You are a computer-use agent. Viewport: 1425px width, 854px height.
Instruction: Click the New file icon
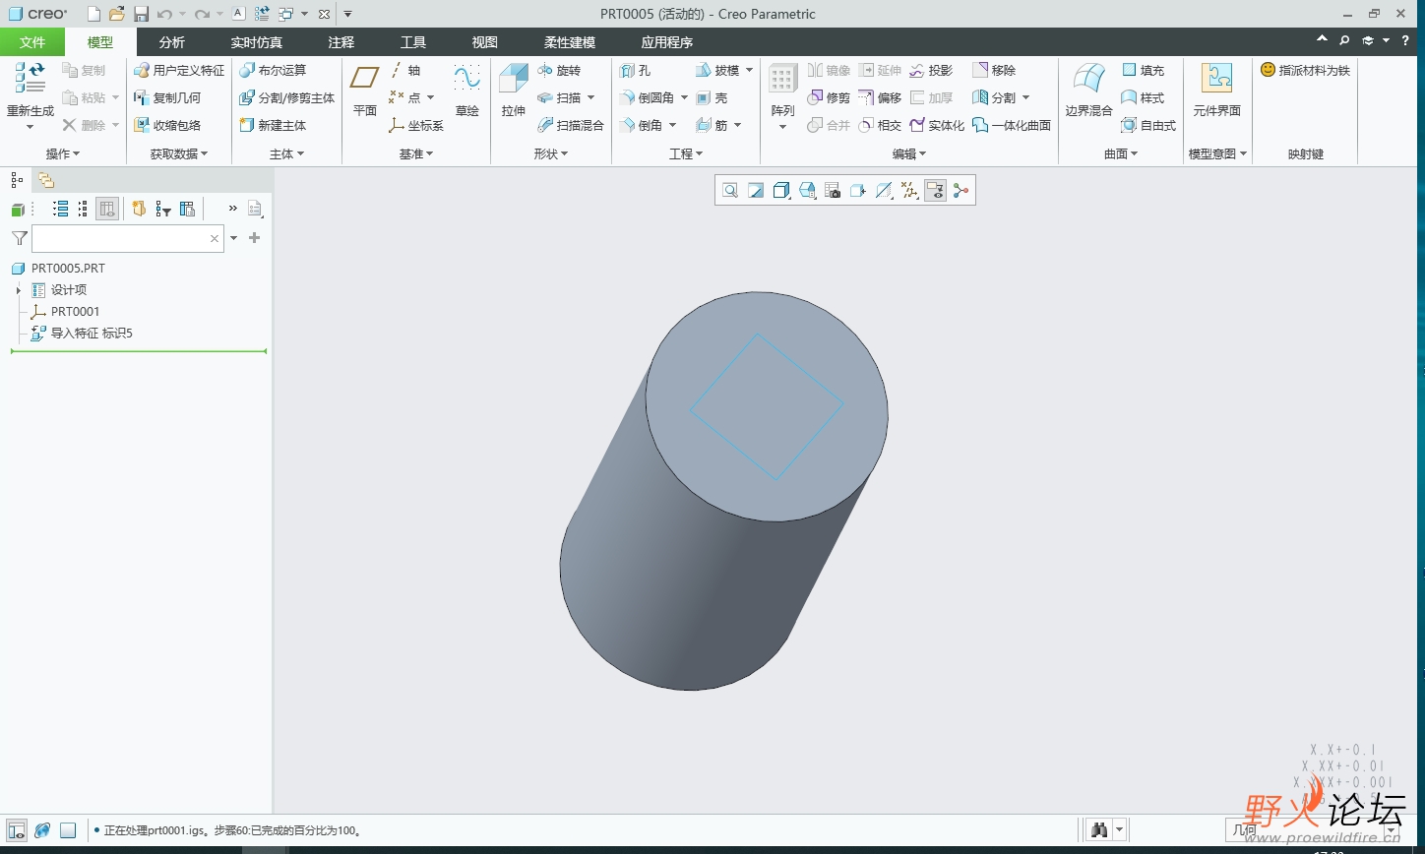click(x=93, y=14)
